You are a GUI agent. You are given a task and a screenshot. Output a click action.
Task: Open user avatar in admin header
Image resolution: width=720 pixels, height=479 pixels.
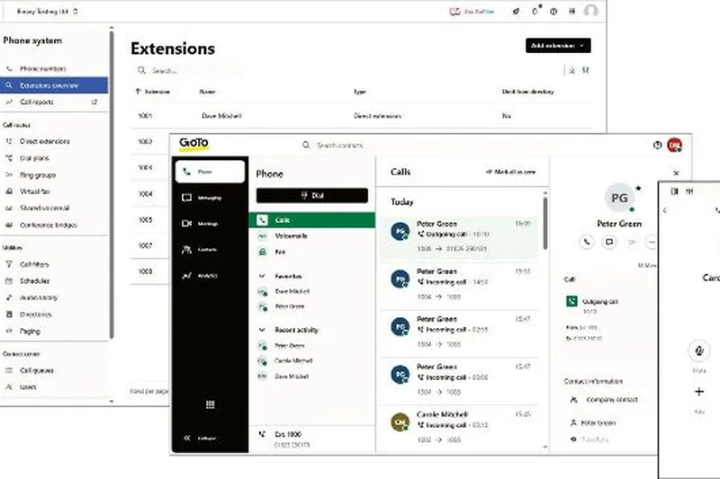(590, 11)
